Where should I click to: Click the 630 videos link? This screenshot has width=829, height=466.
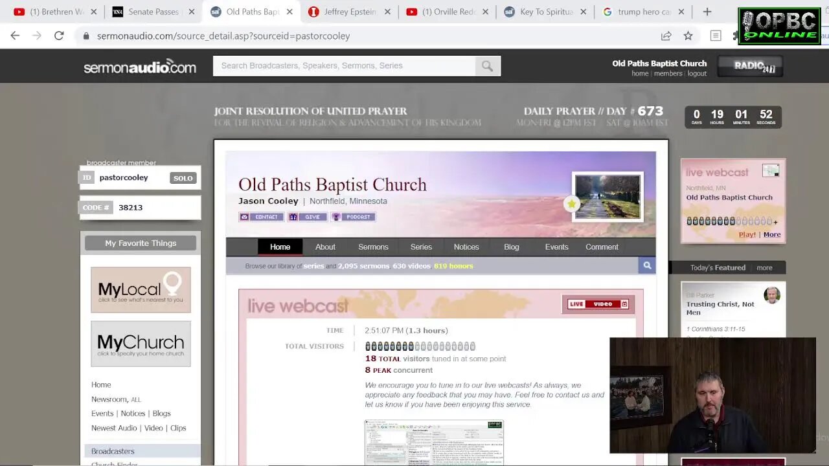tap(411, 266)
